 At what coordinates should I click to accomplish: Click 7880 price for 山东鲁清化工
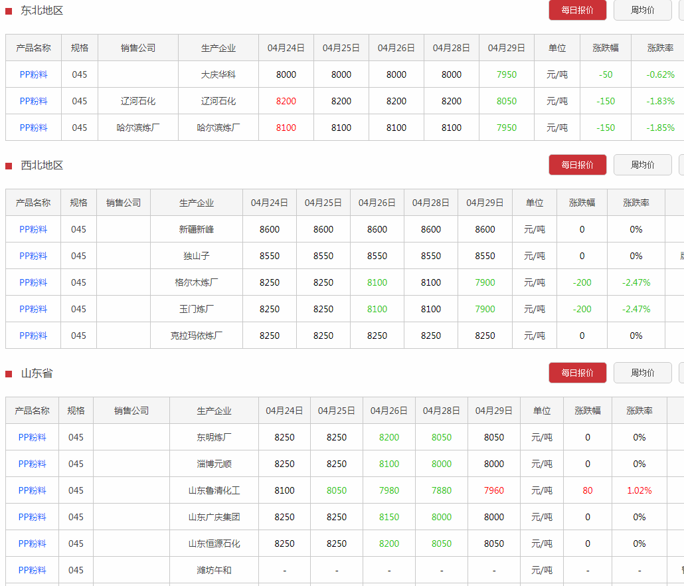442,491
